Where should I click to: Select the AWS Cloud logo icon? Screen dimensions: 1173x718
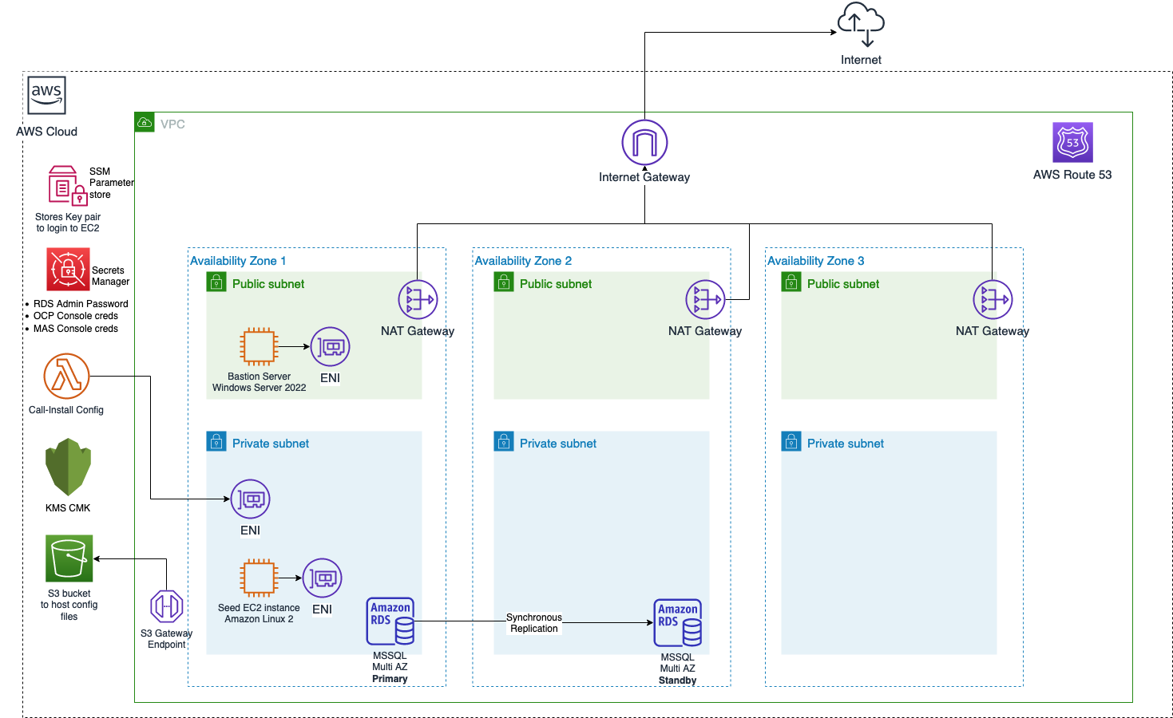point(46,96)
